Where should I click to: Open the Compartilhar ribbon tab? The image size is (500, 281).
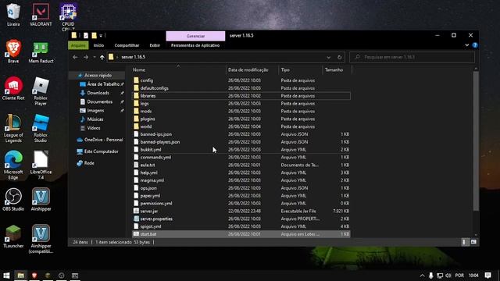pos(127,45)
